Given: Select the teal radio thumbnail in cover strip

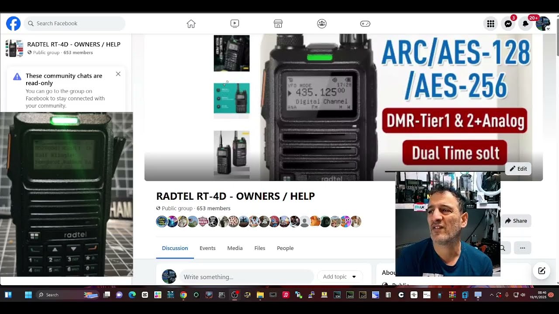Looking at the screenshot, I should [231, 99].
